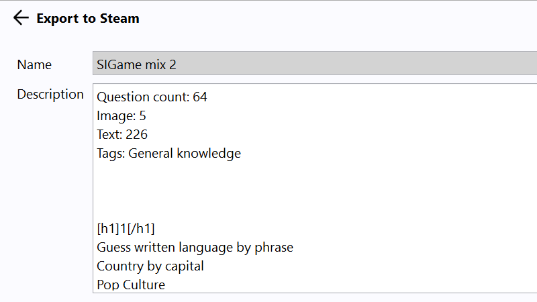Place cursor on the Text: 226 line
The width and height of the screenshot is (537, 302).
click(x=122, y=135)
